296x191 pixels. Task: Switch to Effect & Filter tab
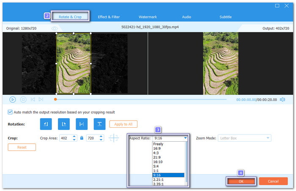(109, 17)
